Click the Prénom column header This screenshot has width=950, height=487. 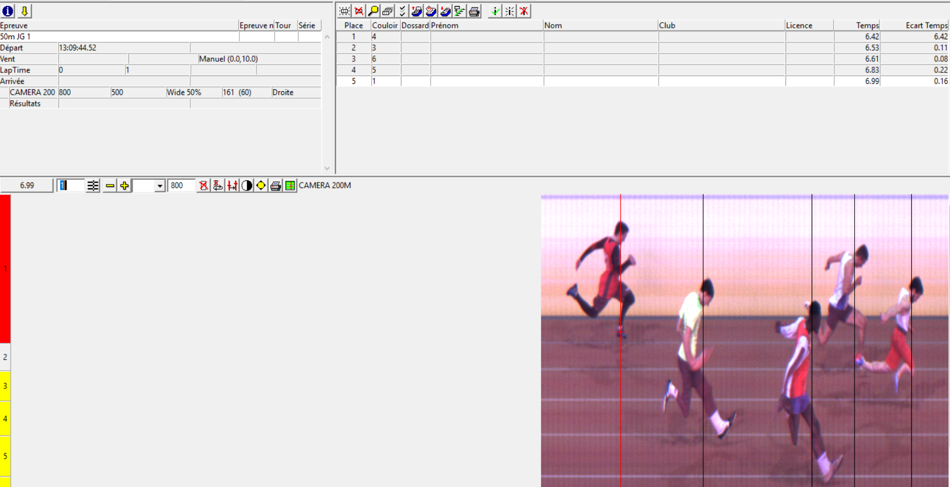[486, 25]
